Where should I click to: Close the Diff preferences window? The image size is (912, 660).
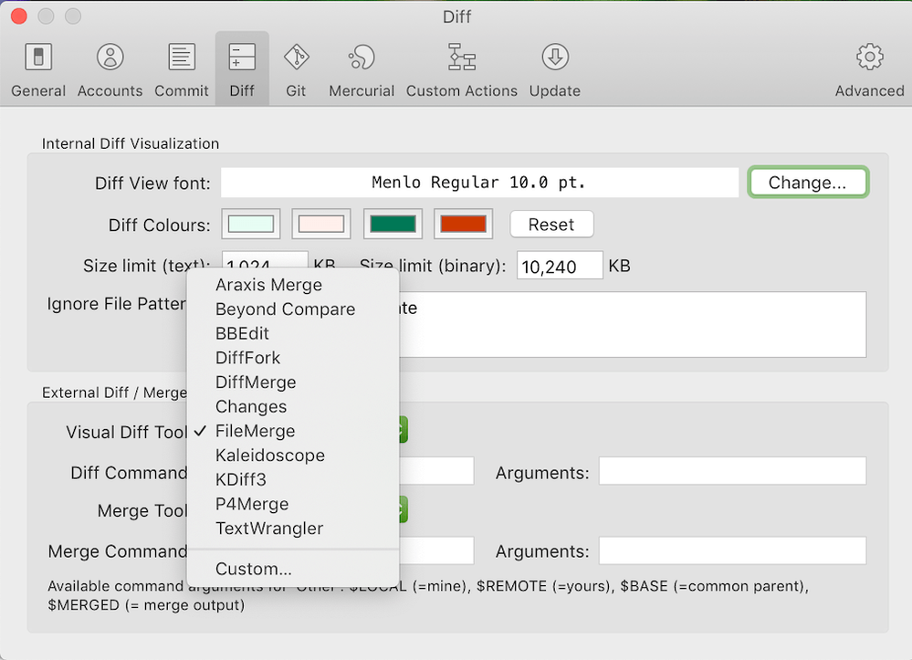point(19,16)
